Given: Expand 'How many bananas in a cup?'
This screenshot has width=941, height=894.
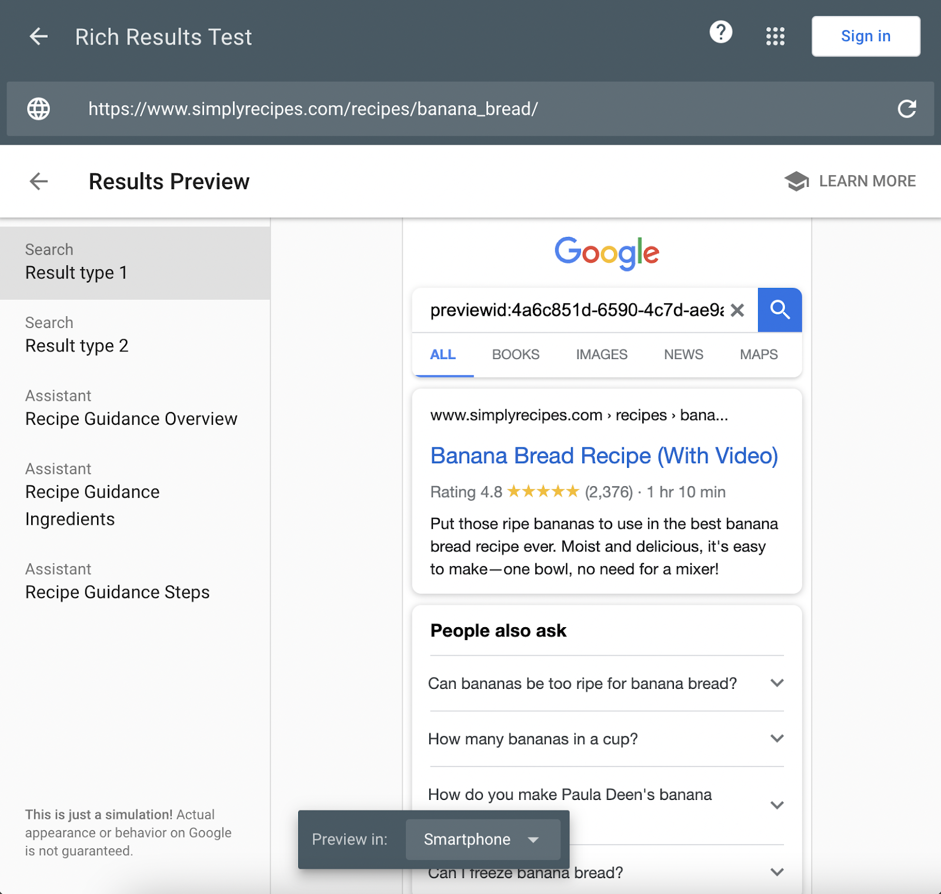Looking at the screenshot, I should click(x=607, y=738).
